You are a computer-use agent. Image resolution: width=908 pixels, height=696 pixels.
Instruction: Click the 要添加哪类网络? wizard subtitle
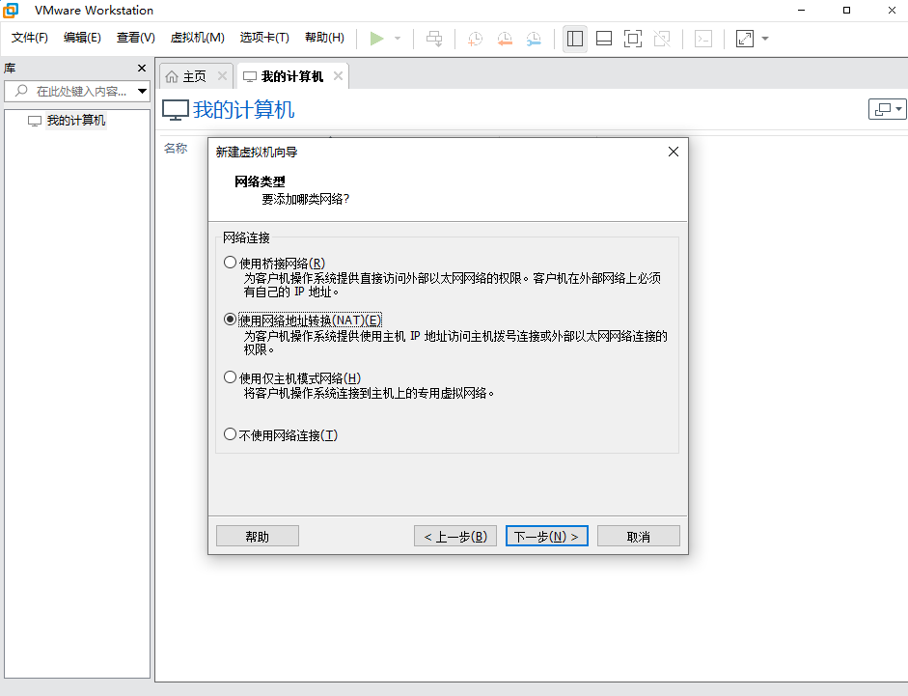pos(306,200)
